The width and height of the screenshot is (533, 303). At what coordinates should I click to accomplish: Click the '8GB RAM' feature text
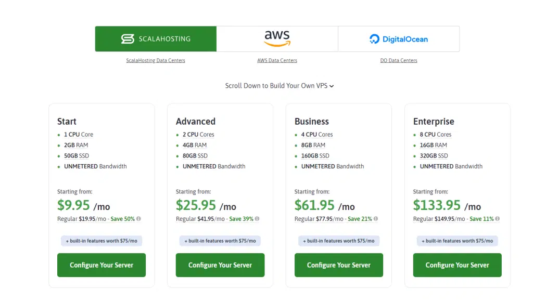[313, 145]
